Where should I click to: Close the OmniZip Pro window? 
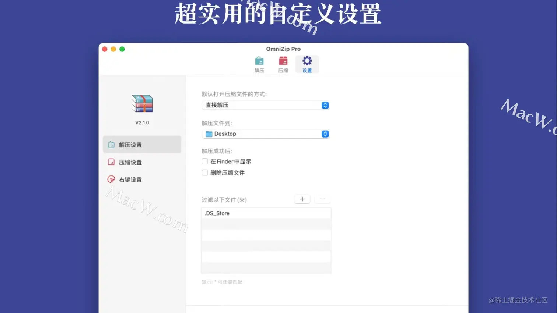[x=105, y=49]
